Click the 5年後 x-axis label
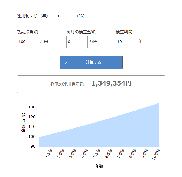 (97, 153)
